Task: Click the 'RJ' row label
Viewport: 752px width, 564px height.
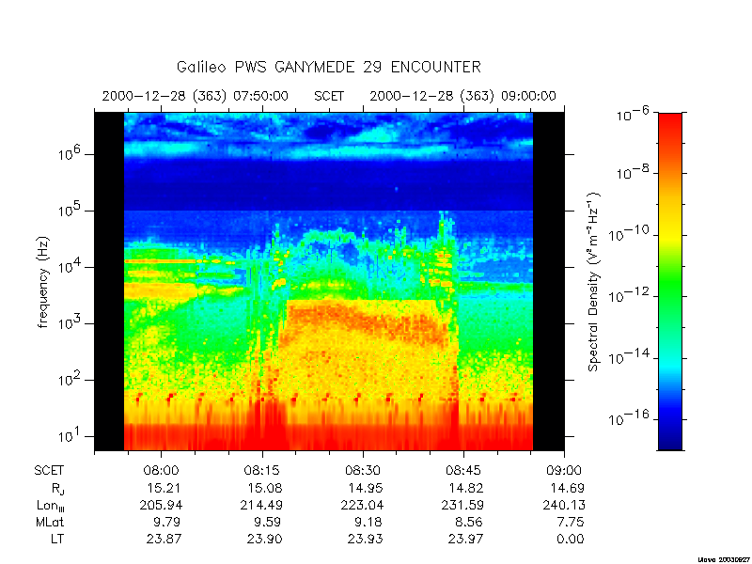Action: click(x=57, y=489)
